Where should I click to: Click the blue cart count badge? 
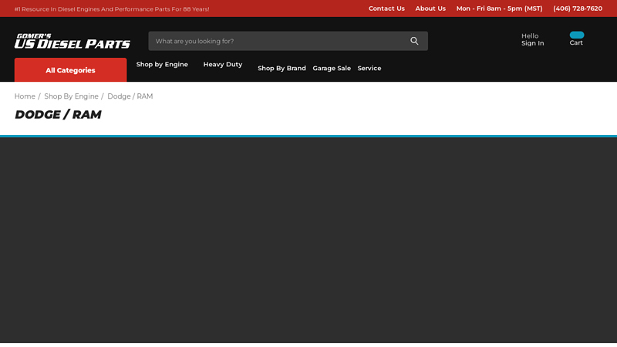tap(576, 35)
